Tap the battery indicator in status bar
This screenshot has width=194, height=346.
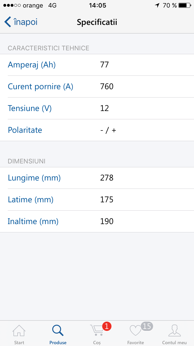pos(184,5)
